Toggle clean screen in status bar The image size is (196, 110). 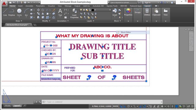point(189,106)
